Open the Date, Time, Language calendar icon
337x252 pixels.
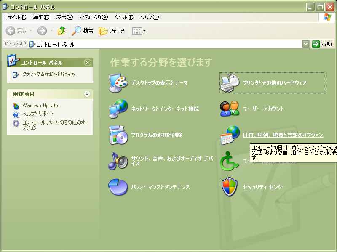[x=230, y=135]
